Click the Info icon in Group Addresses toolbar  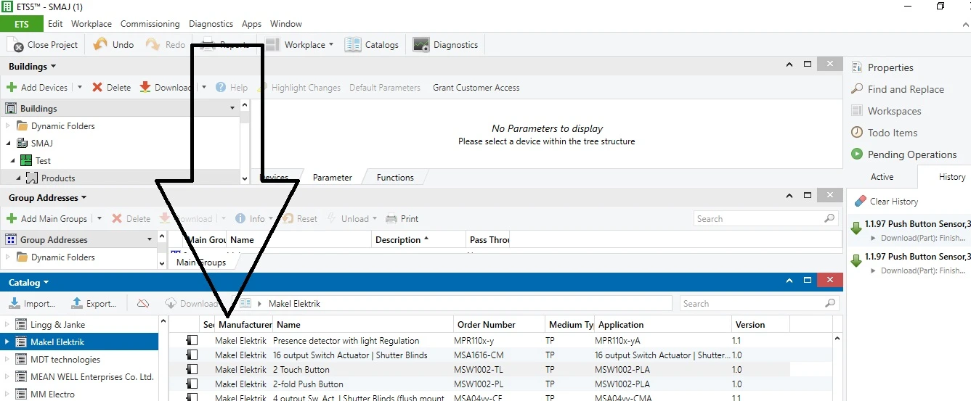pyautogui.click(x=241, y=218)
